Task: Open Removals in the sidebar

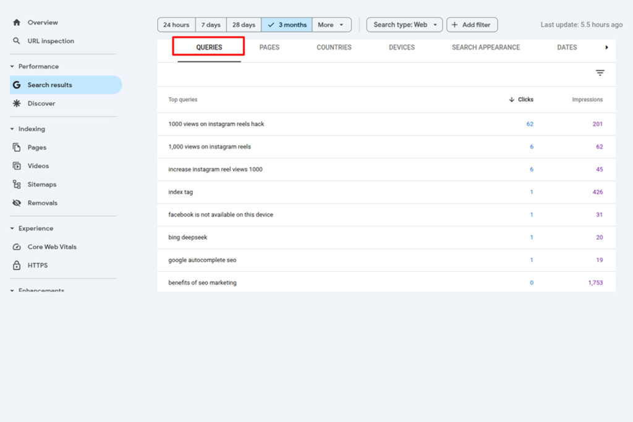Action: (43, 203)
